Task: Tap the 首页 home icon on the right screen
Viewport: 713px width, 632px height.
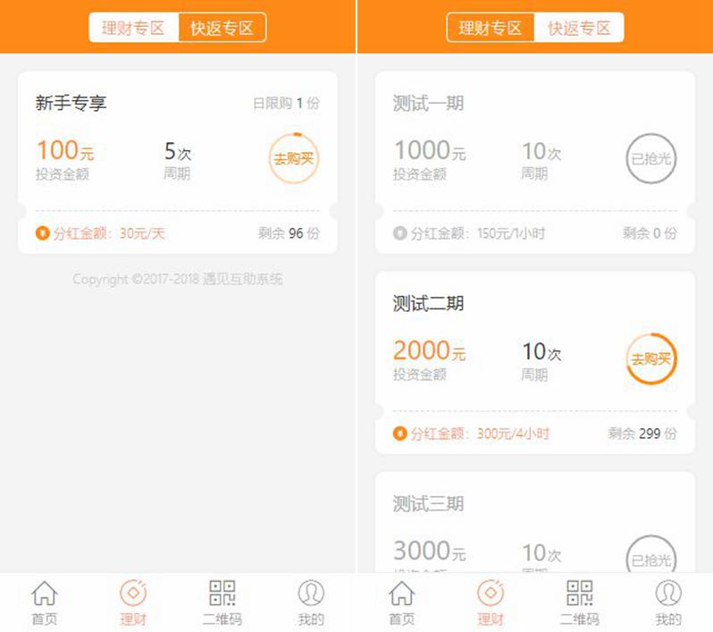Action: tap(401, 594)
